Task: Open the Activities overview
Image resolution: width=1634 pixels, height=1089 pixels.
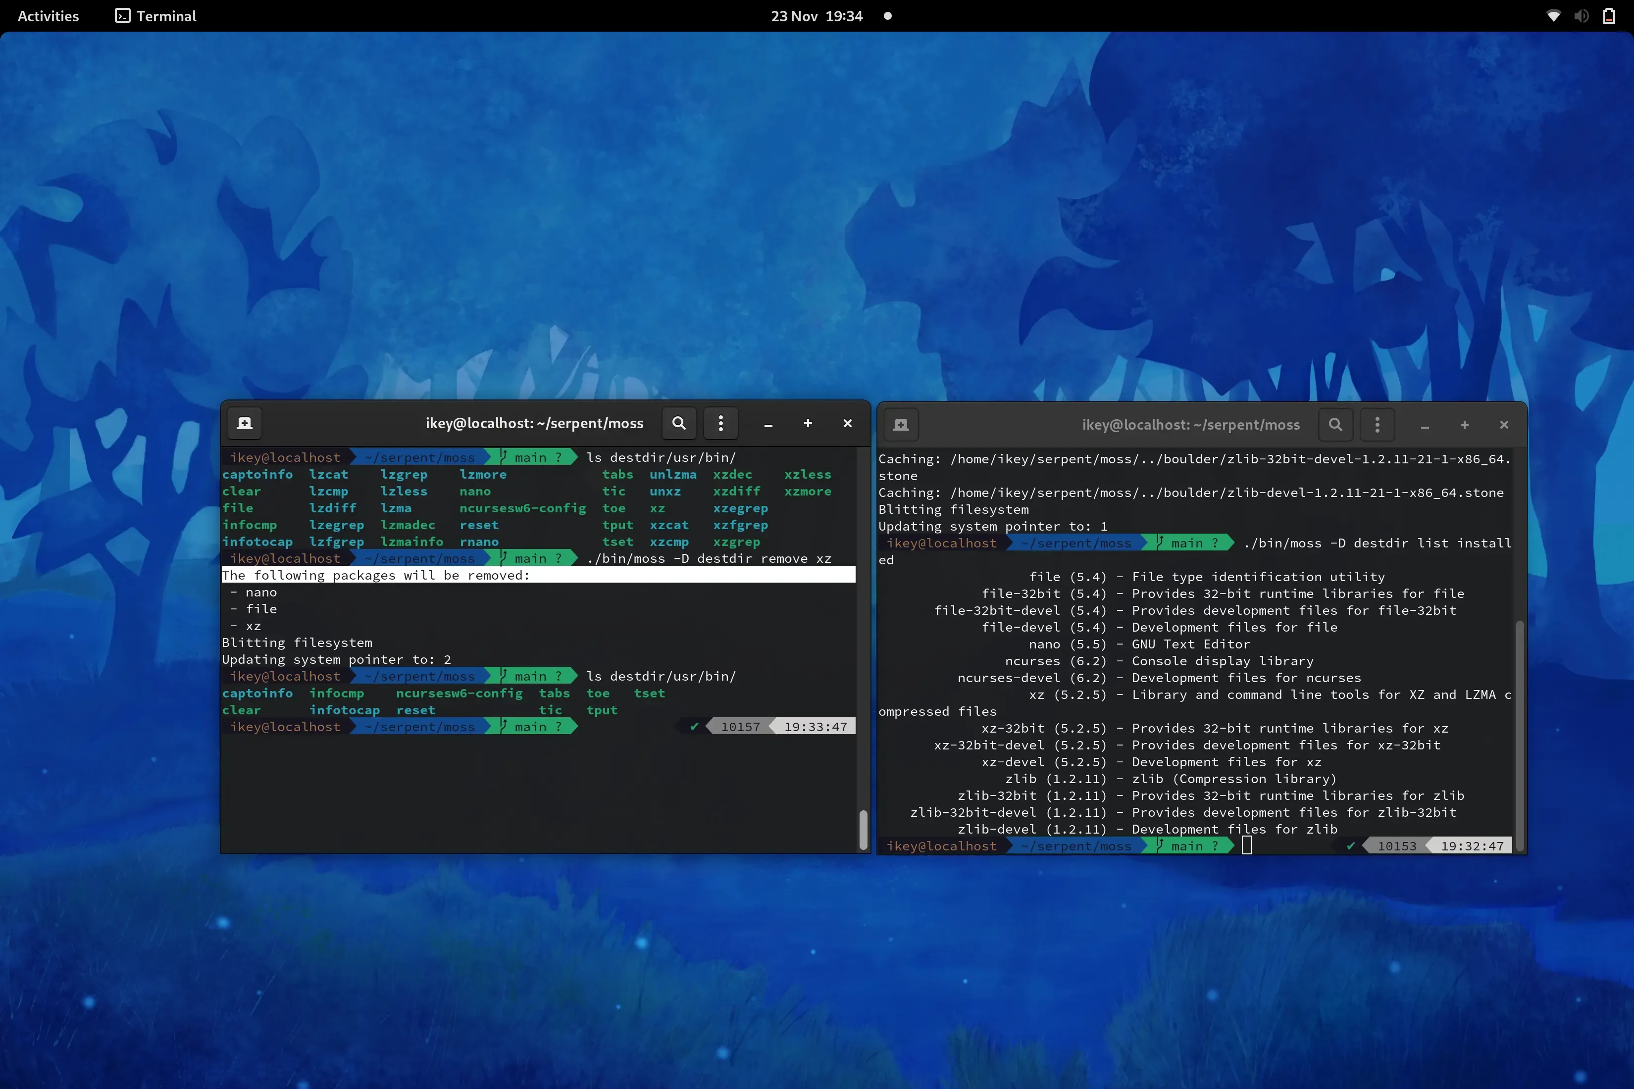Action: (48, 16)
